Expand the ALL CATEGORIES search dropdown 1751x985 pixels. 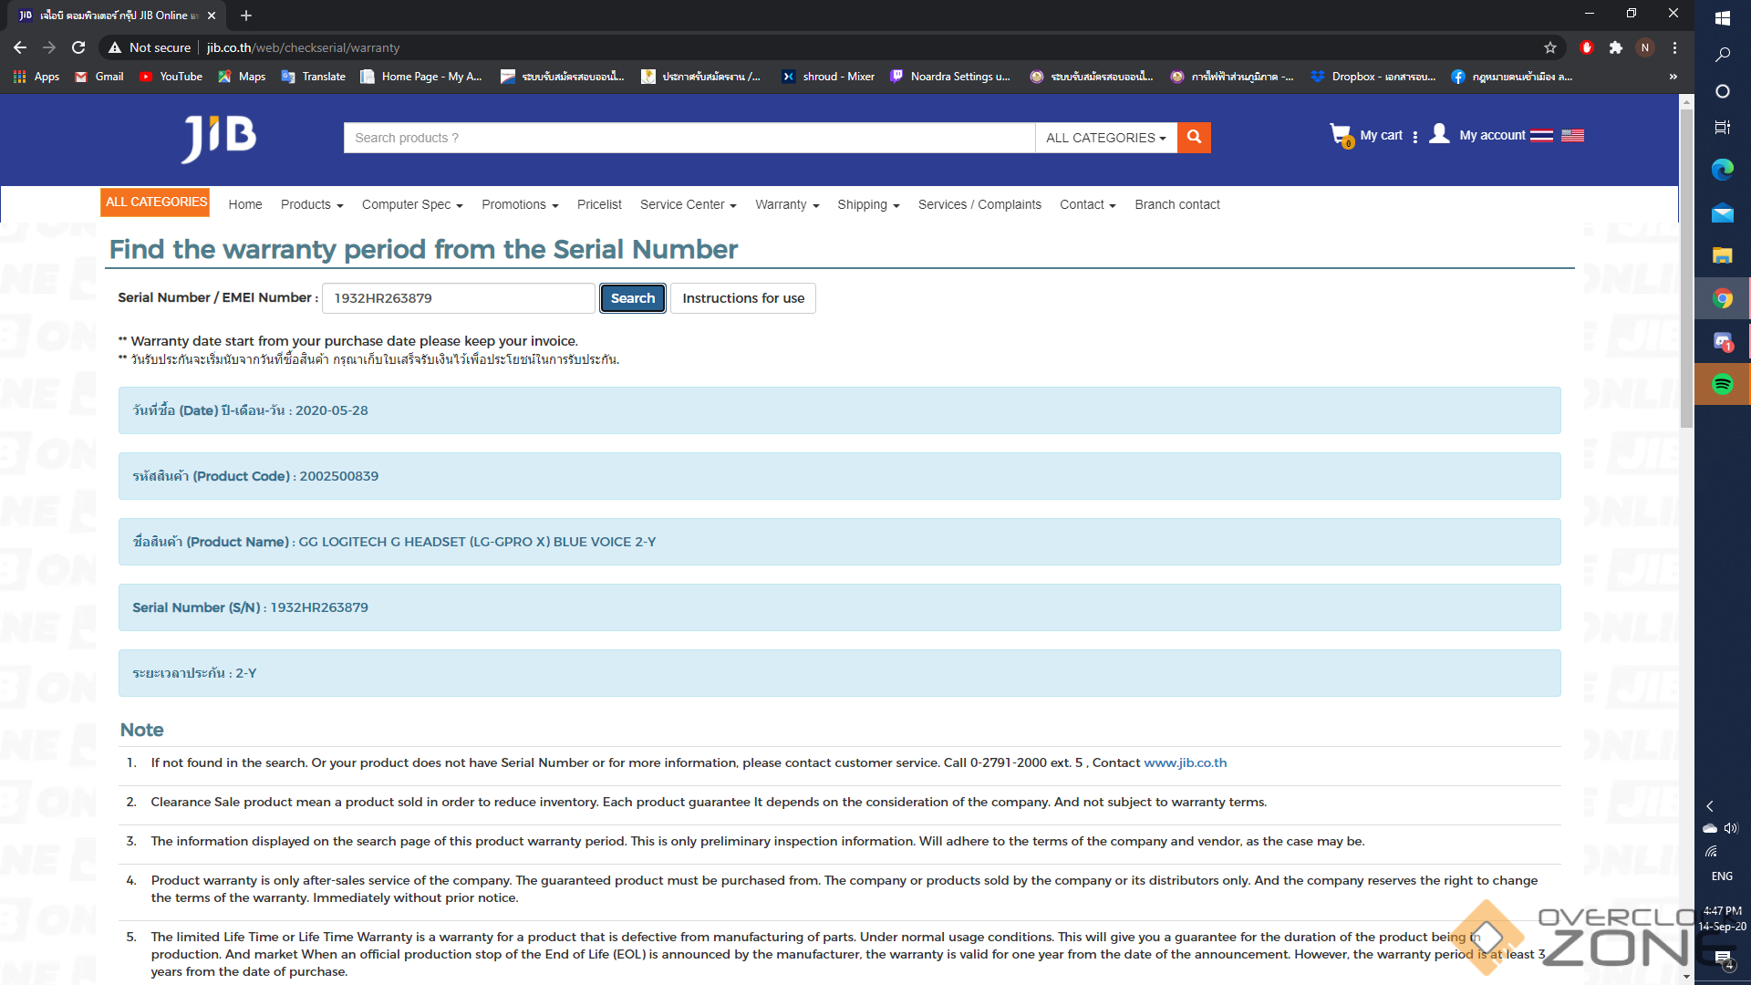(1105, 138)
